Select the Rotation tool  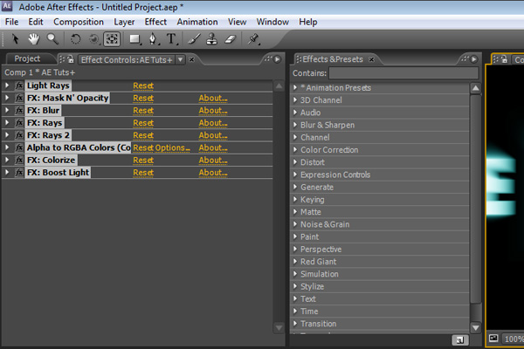[75, 39]
